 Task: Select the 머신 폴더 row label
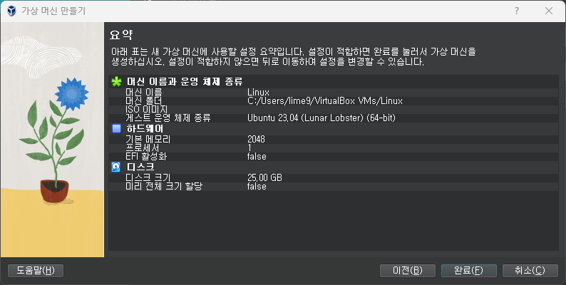144,100
